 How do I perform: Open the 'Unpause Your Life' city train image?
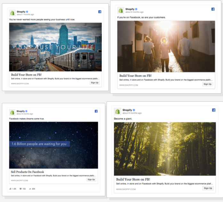coord(55,47)
